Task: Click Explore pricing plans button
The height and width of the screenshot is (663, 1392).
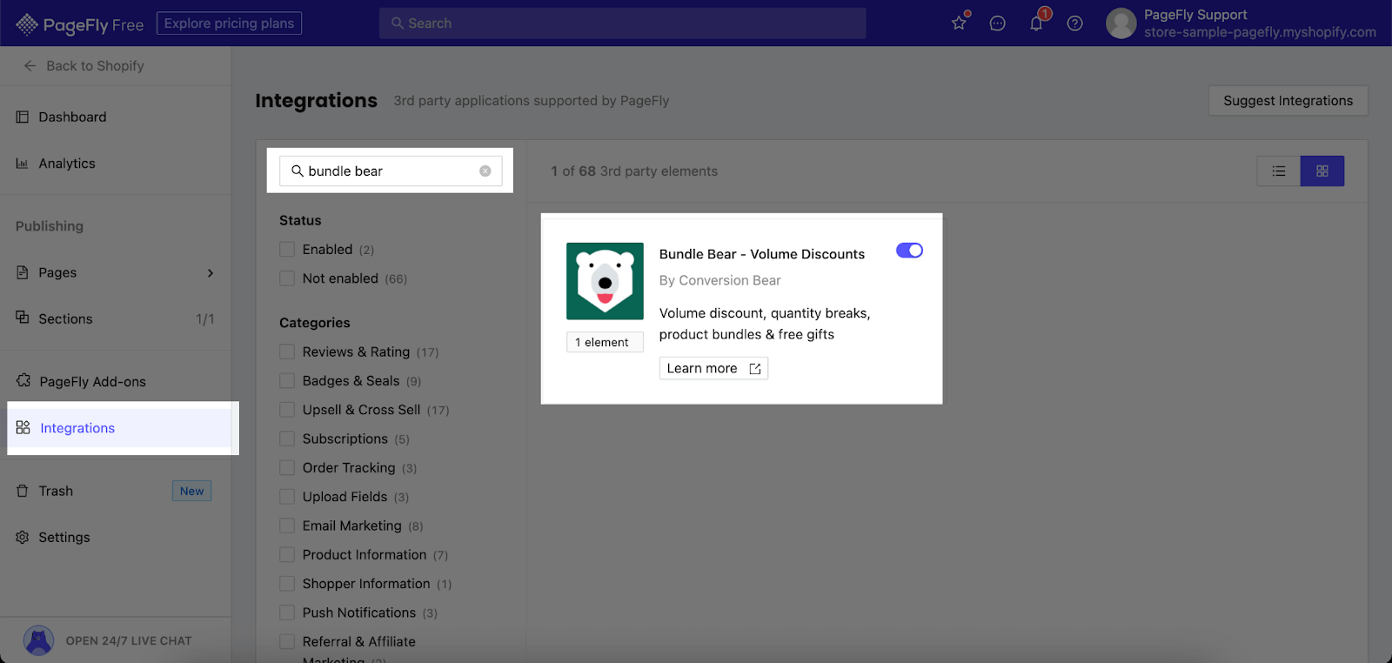Action: click(229, 23)
